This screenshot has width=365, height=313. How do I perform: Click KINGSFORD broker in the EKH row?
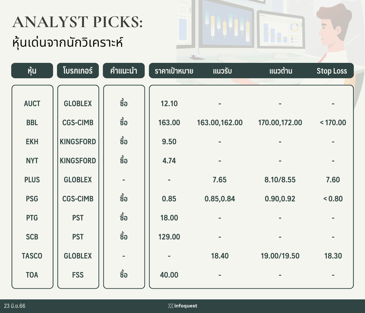(x=78, y=142)
